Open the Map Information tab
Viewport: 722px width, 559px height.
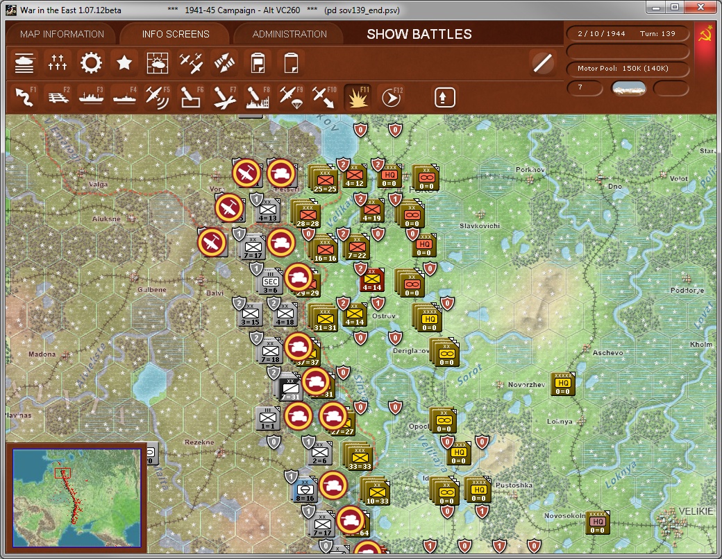click(x=62, y=34)
